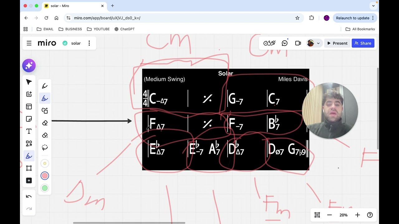Image resolution: width=399 pixels, height=224 pixels.
Task: Pick the green pen color
Action: pos(45,188)
